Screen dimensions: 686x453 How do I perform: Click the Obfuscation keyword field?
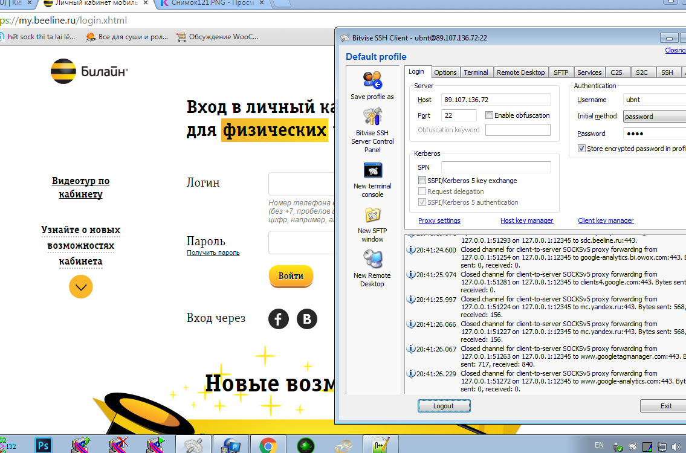pyautogui.click(x=518, y=130)
